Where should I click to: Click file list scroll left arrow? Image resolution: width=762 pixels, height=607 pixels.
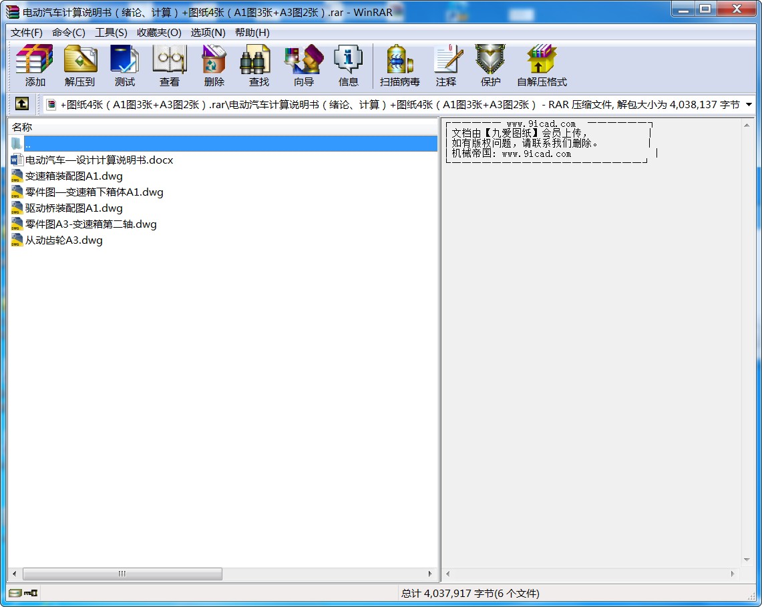(x=15, y=574)
